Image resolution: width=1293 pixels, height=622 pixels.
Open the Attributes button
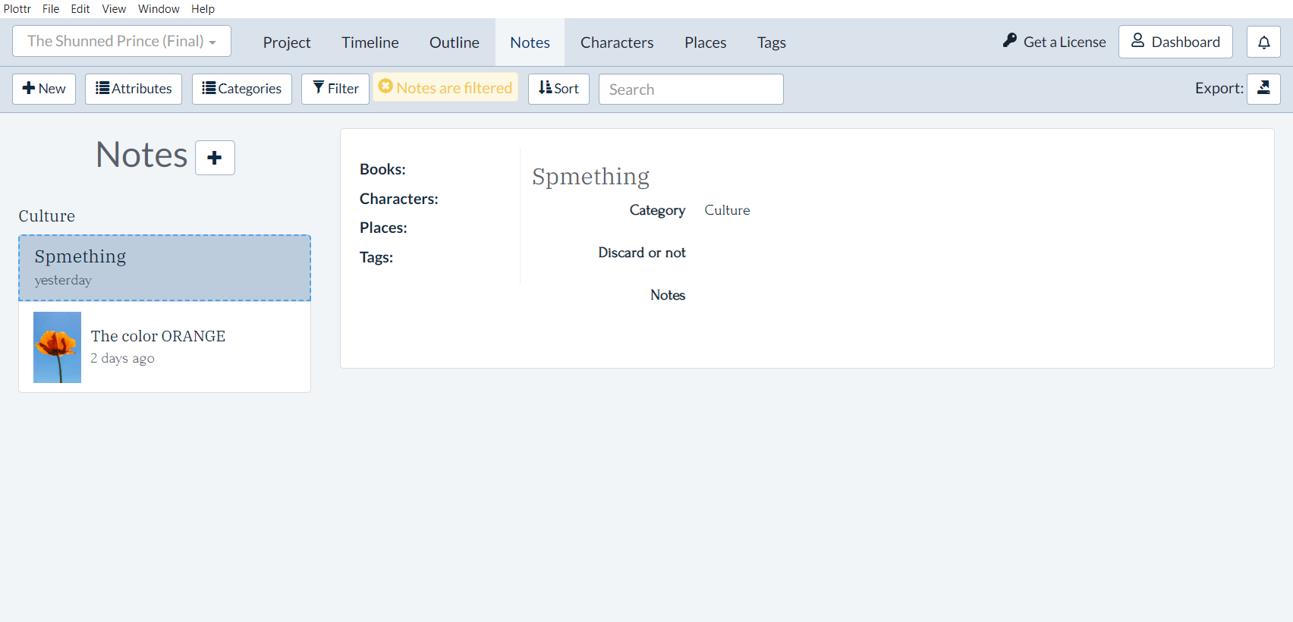pos(134,89)
